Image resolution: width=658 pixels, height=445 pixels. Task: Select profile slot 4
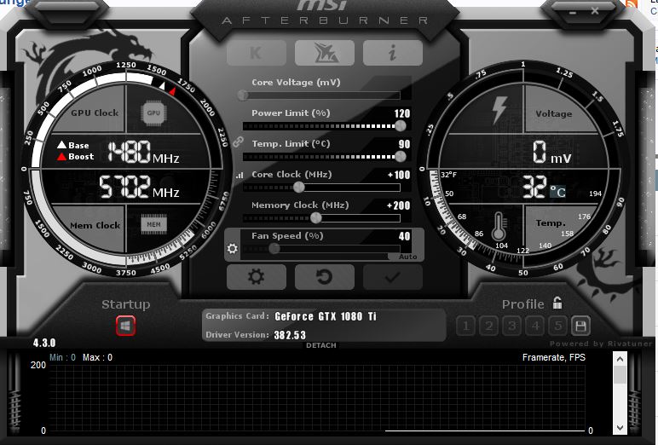click(535, 326)
